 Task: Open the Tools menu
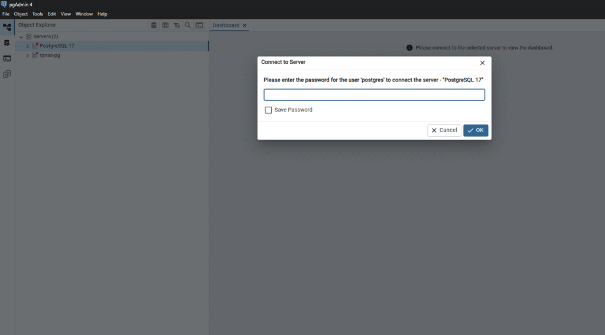tap(38, 14)
